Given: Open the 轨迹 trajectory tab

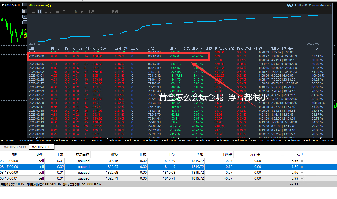Looking at the screenshot, I should 115,11.
